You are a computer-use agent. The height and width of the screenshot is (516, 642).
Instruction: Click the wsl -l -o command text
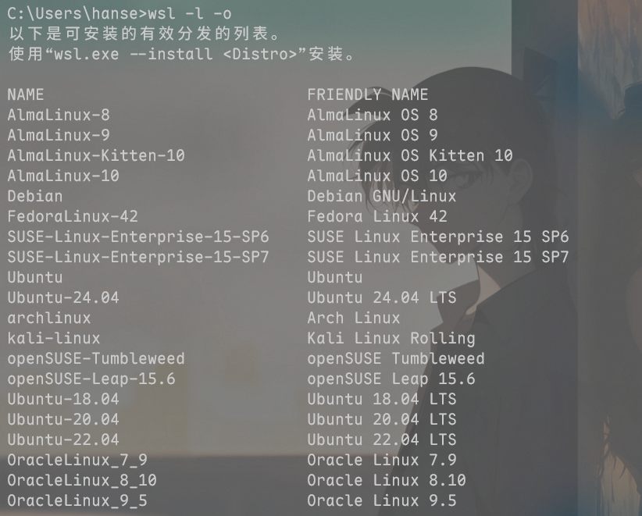190,14
